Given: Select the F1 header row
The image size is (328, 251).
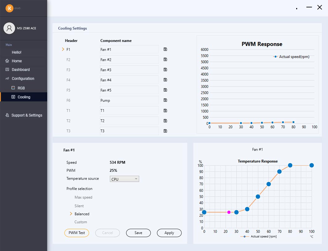Looking at the screenshot, I should click(x=68, y=50).
